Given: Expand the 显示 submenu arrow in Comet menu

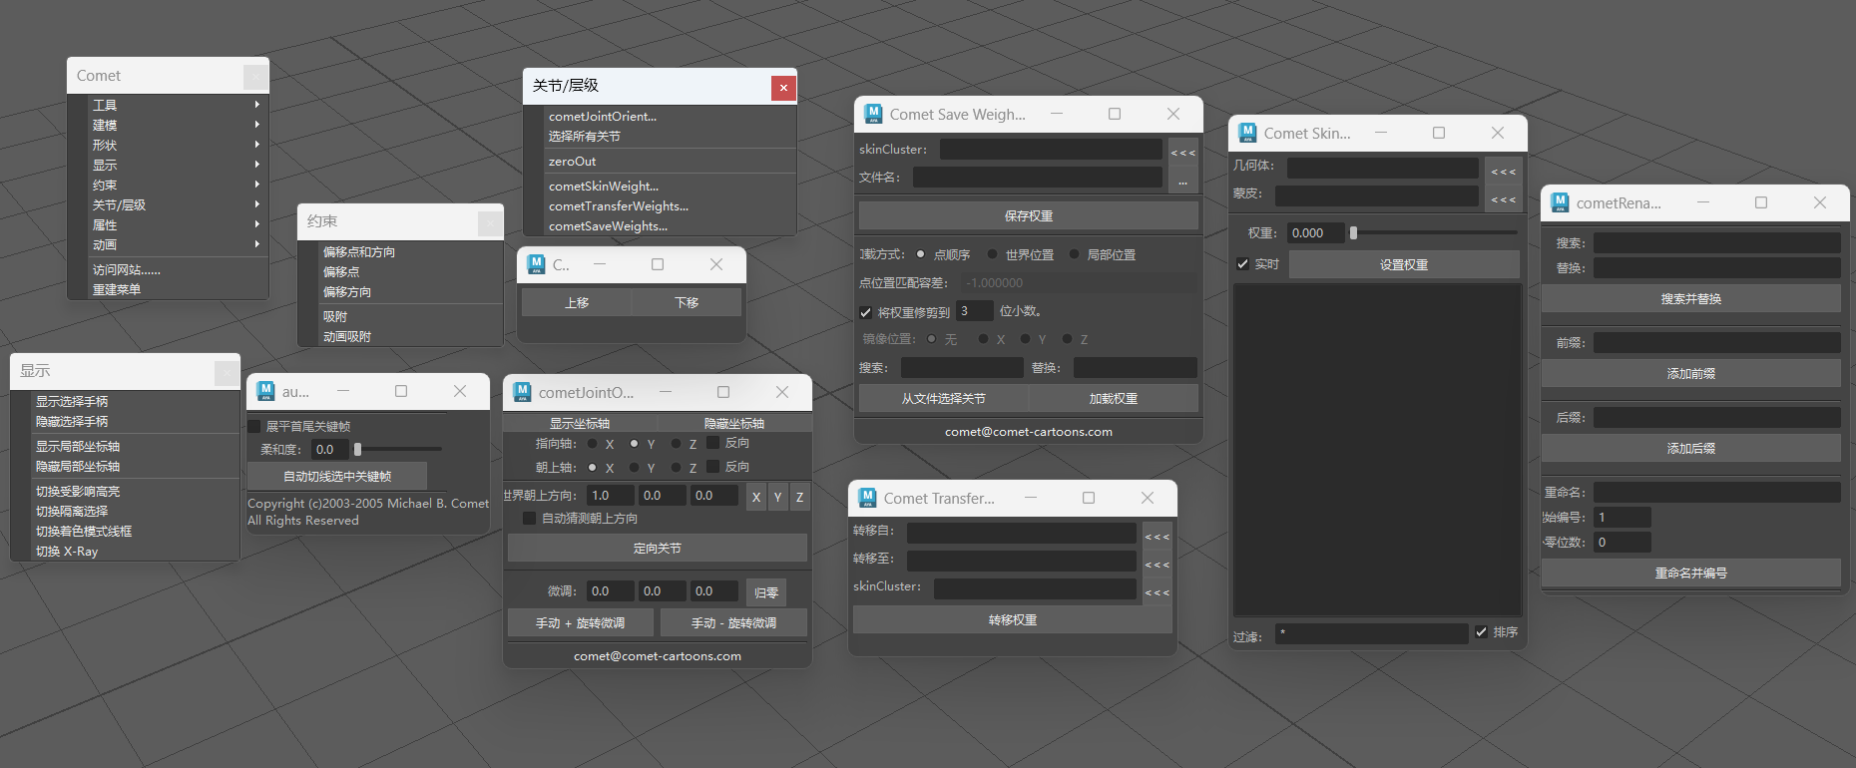Looking at the screenshot, I should click(256, 165).
